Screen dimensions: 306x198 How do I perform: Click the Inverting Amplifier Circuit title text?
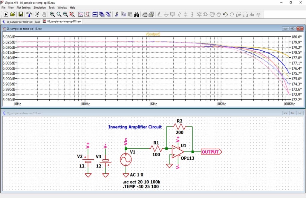135,127
